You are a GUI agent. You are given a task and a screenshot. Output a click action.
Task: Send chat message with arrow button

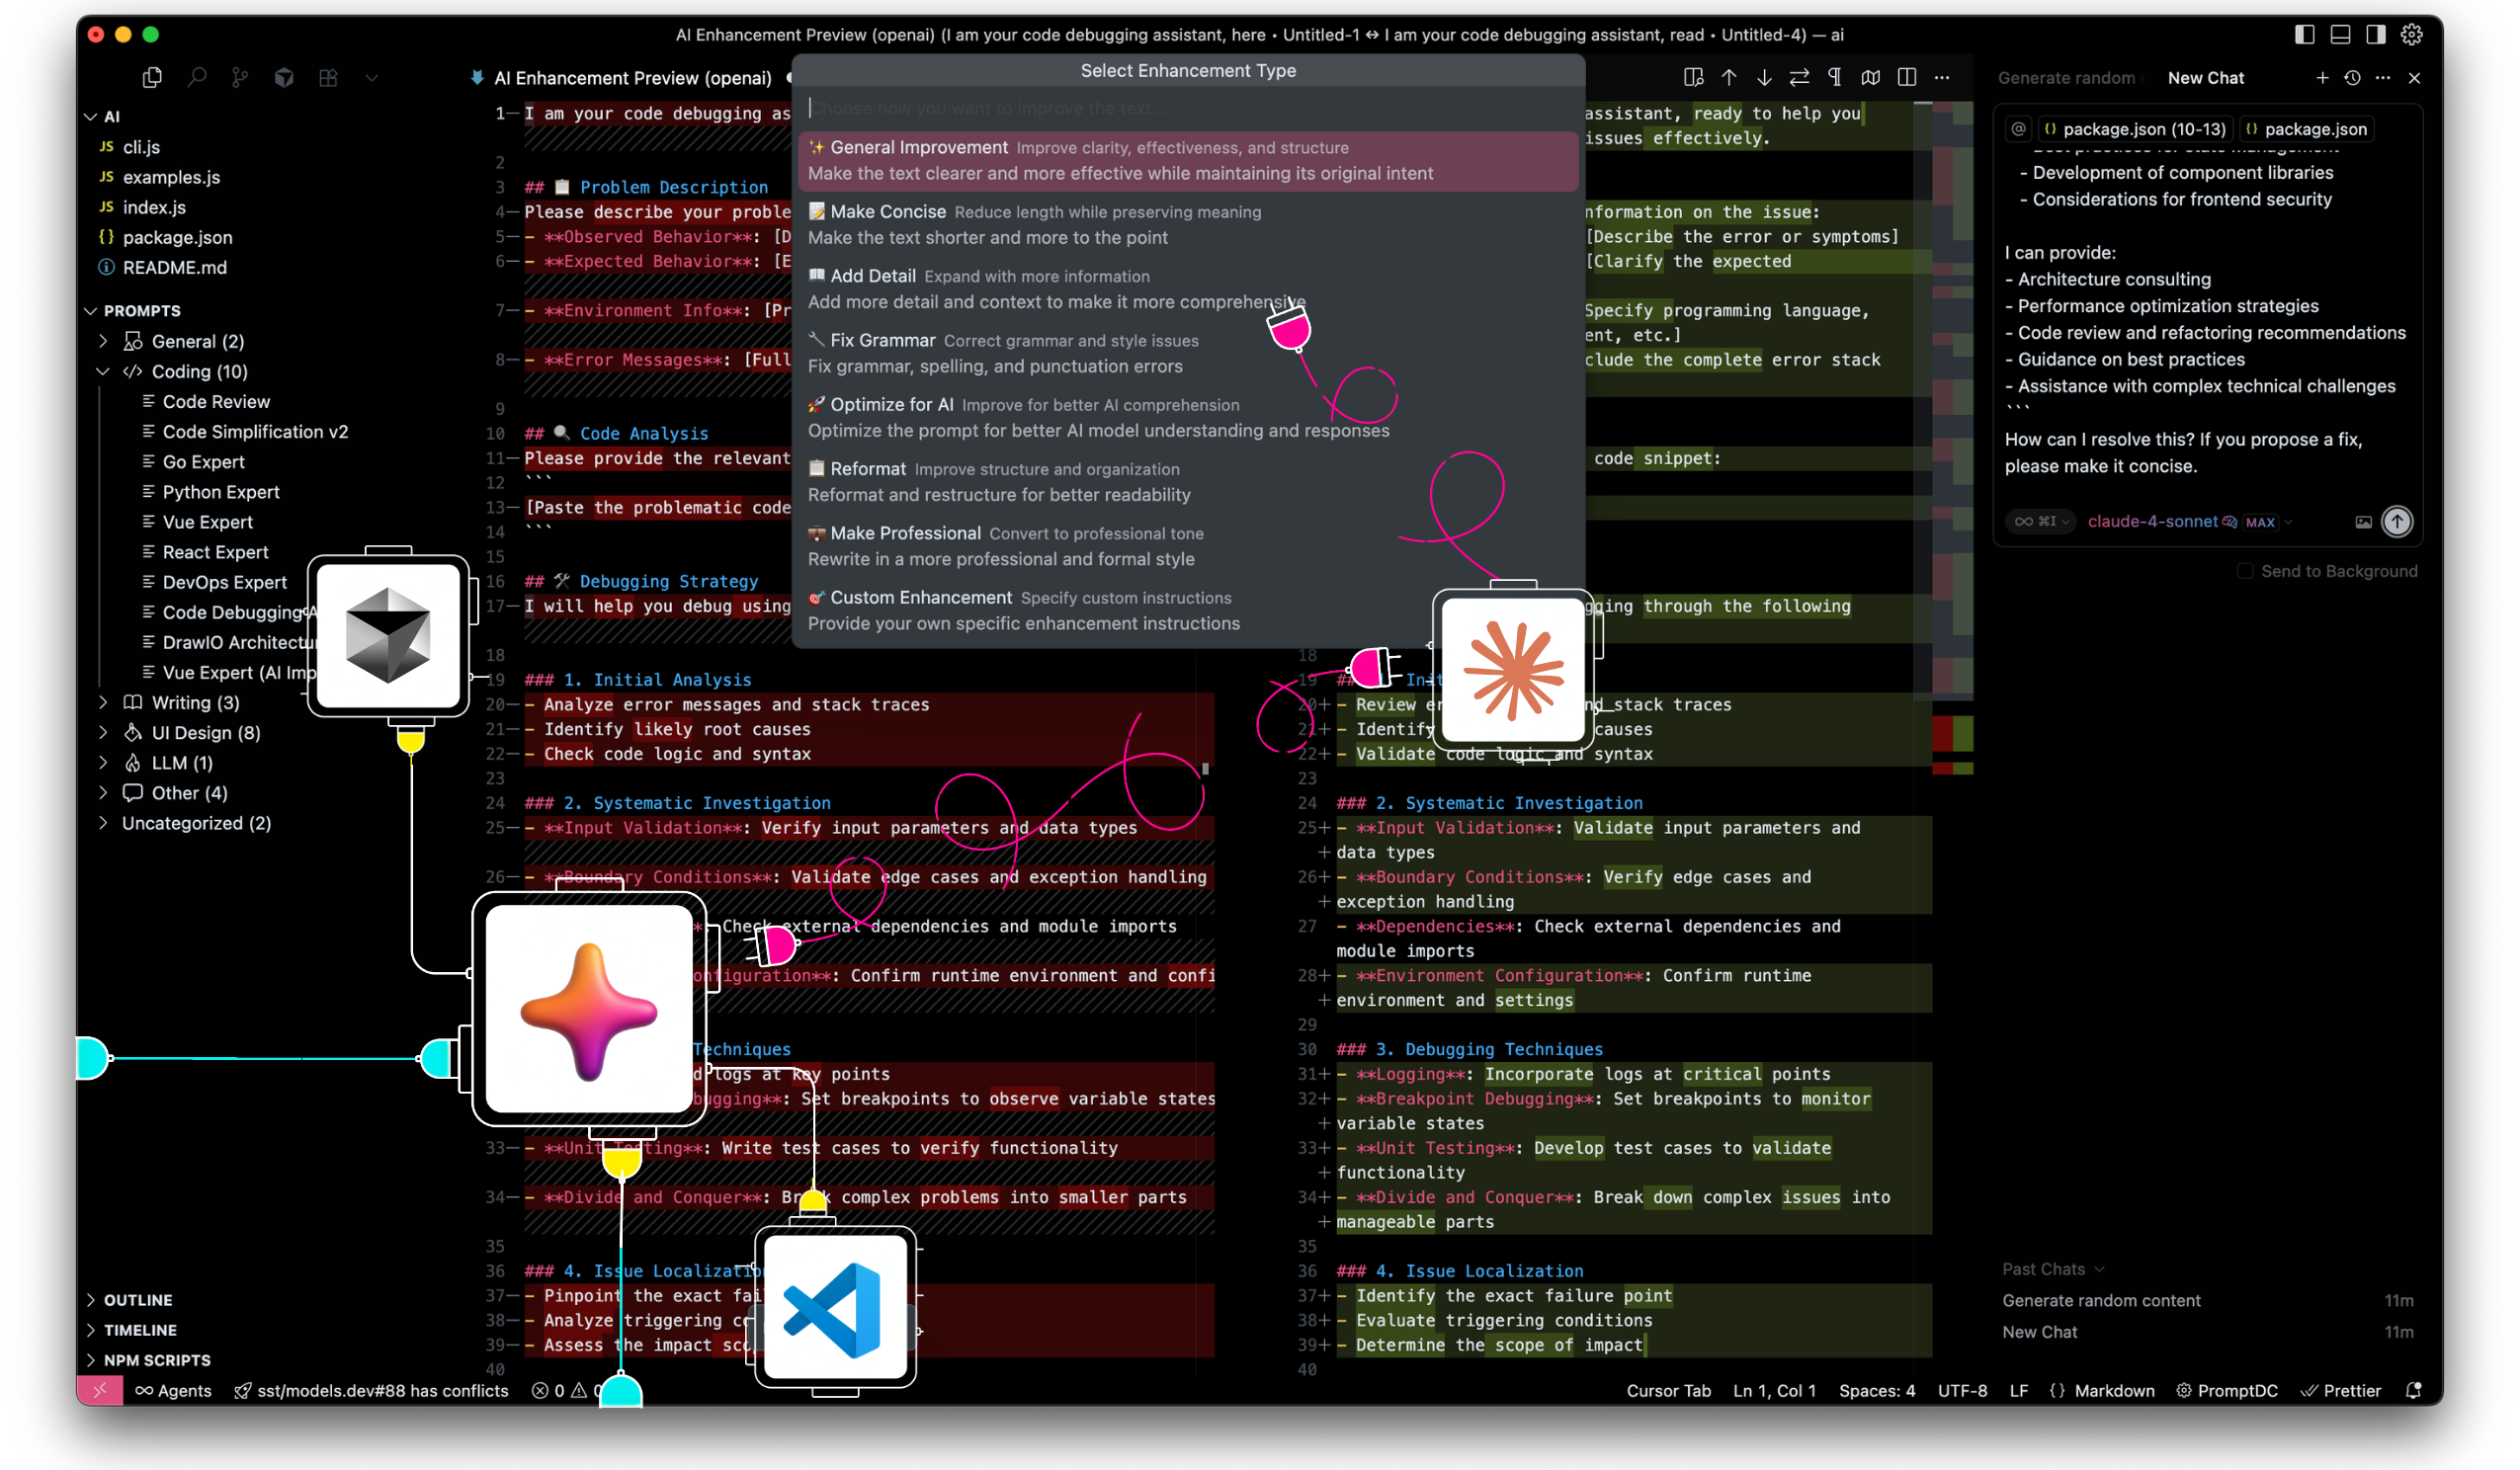(2397, 521)
